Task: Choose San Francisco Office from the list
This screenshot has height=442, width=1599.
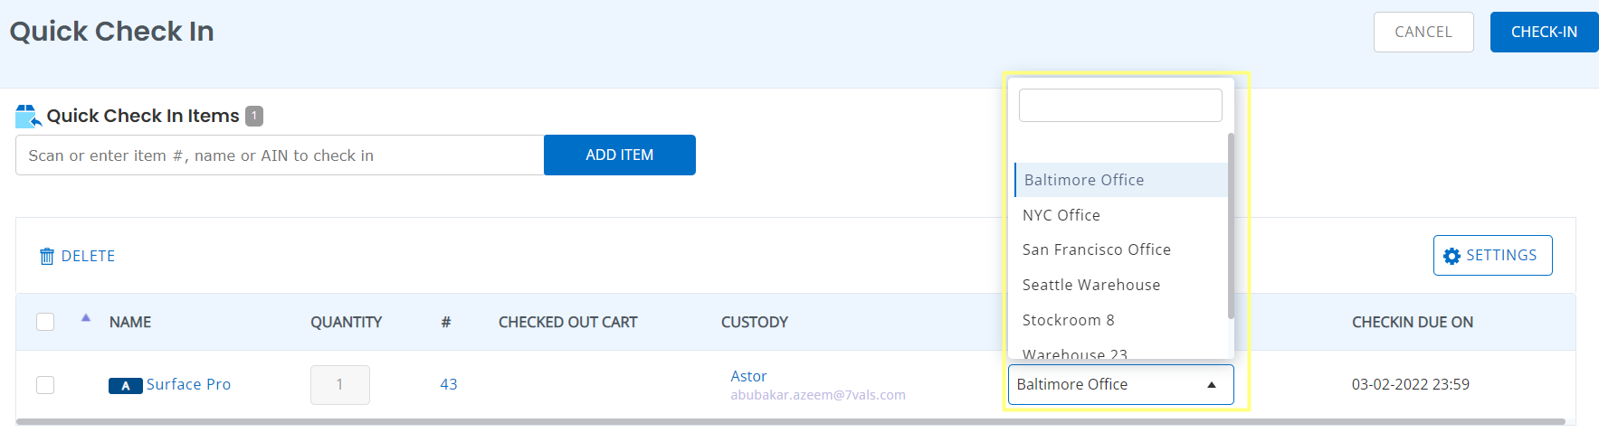Action: pyautogui.click(x=1096, y=249)
